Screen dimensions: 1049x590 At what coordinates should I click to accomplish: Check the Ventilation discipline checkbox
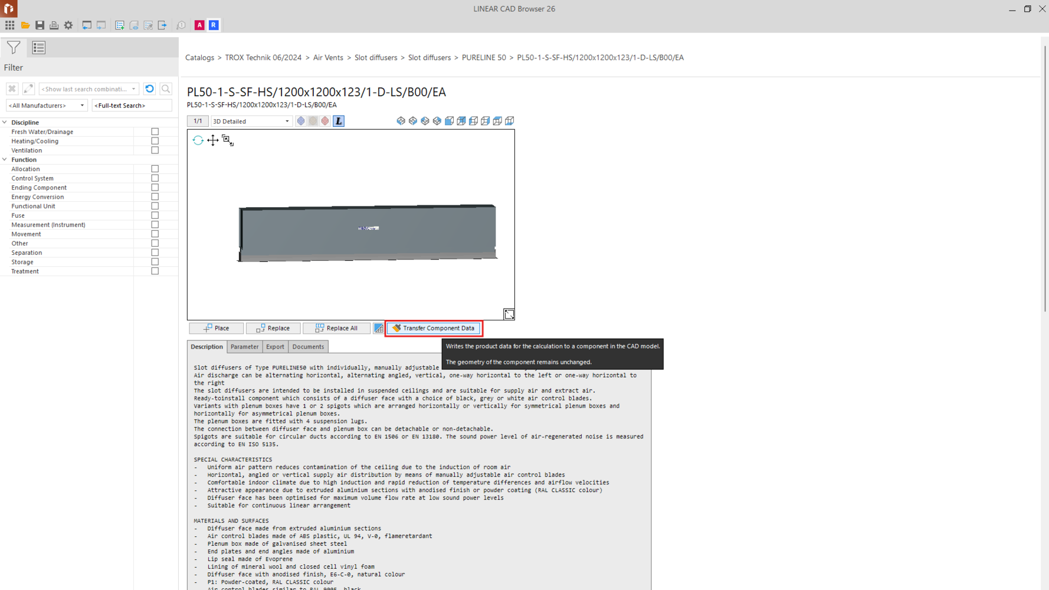click(155, 150)
